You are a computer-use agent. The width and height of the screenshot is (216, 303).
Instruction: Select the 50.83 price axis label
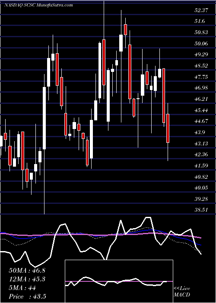point(201,32)
